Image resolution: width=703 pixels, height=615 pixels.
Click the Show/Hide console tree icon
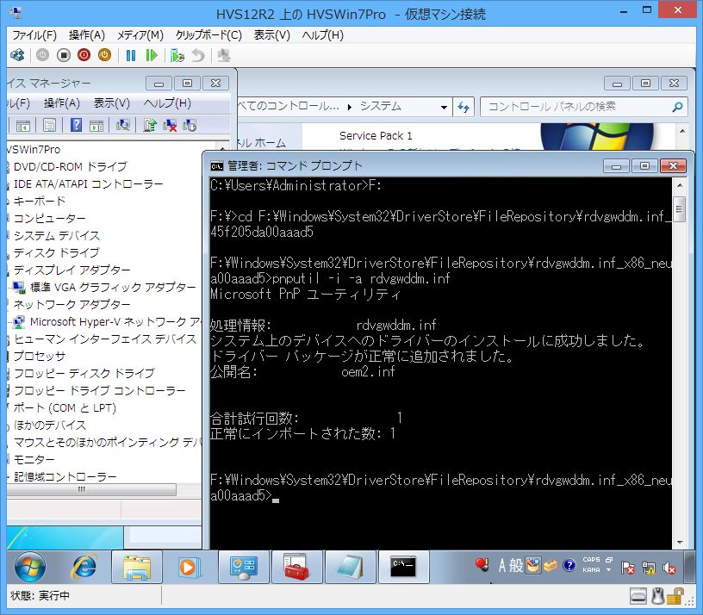coord(23,125)
